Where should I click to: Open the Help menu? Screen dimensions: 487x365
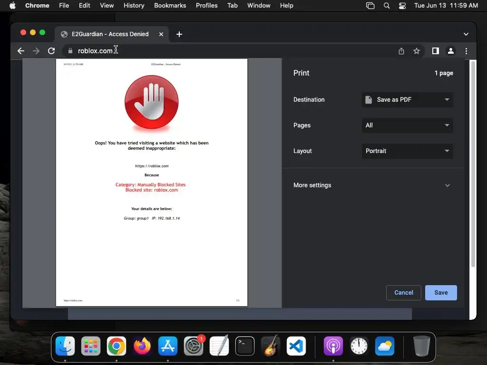pos(286,6)
